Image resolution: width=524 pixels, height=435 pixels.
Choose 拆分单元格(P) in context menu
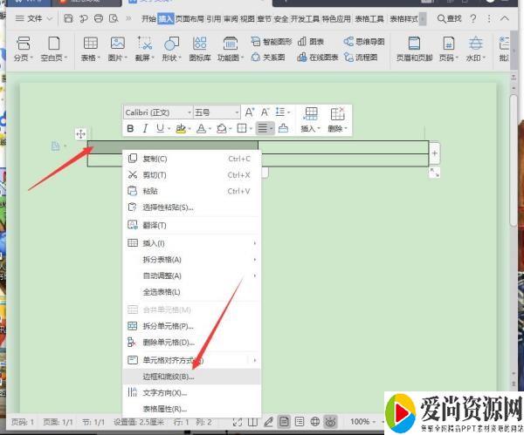[x=168, y=326]
